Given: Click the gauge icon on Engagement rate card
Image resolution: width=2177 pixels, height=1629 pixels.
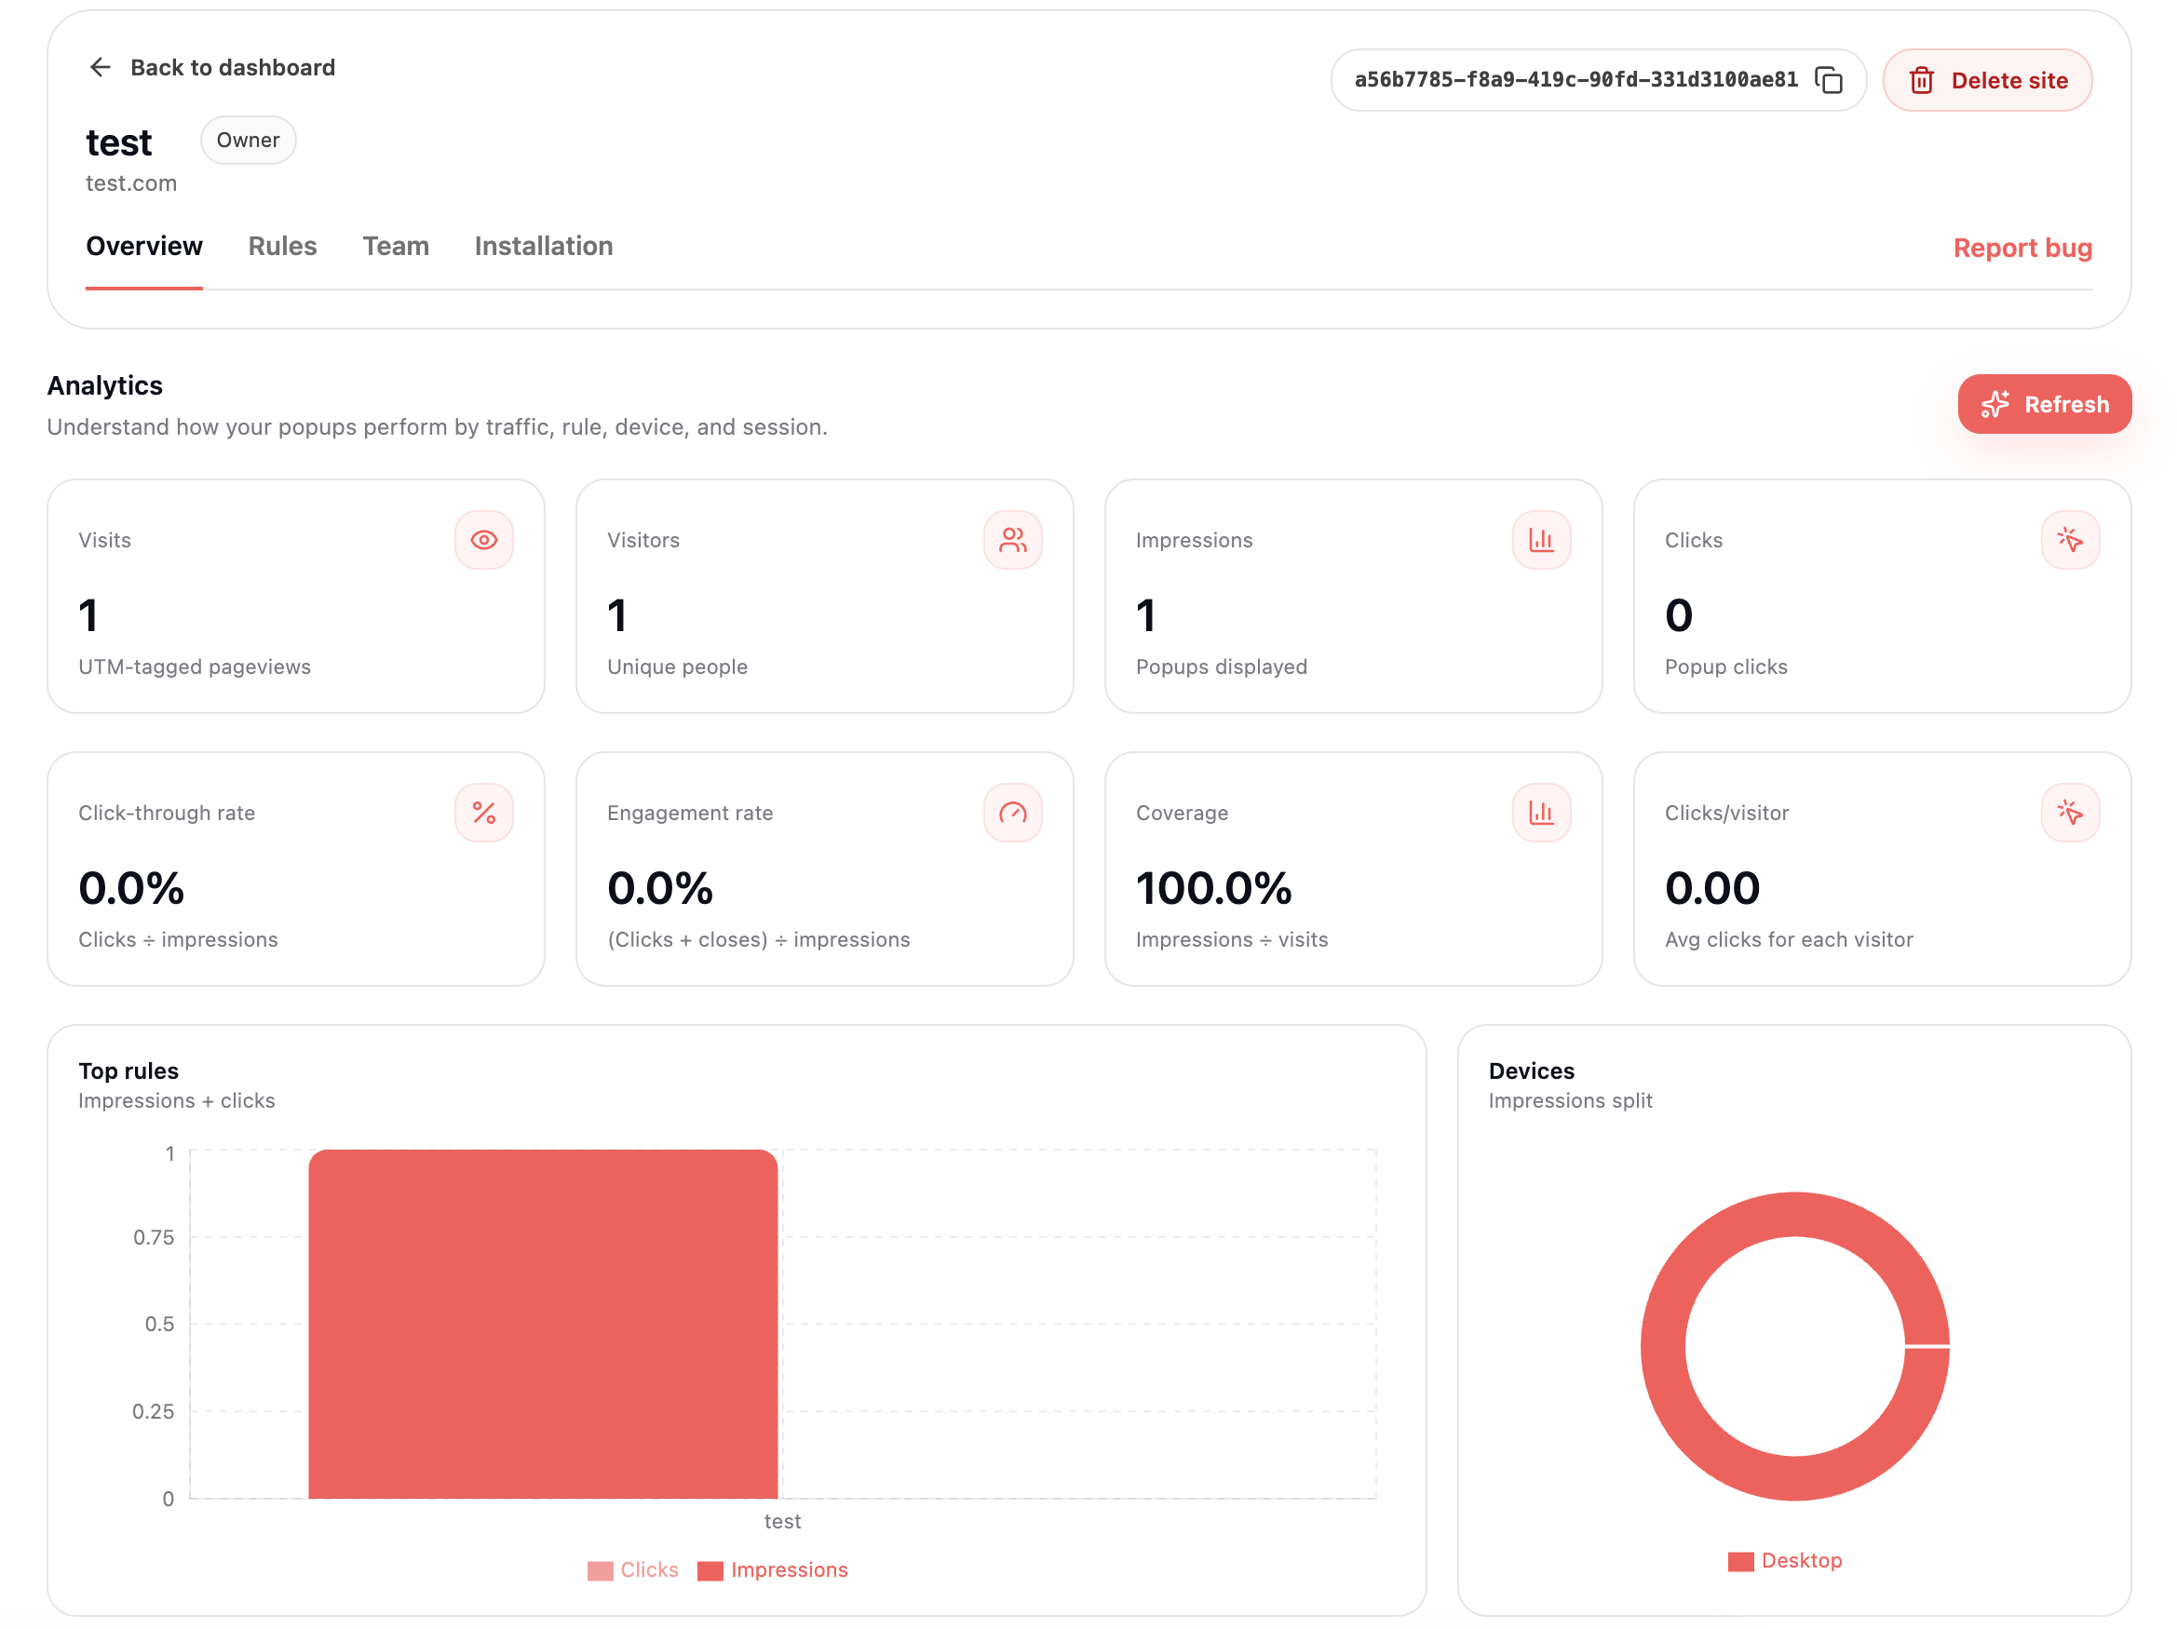Looking at the screenshot, I should (1013, 813).
